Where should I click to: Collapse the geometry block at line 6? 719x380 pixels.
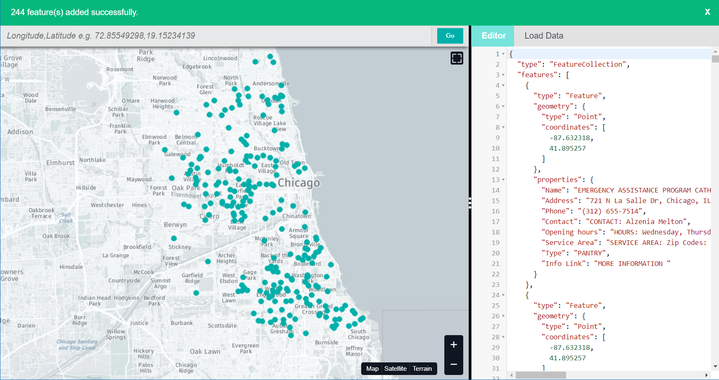pos(503,106)
